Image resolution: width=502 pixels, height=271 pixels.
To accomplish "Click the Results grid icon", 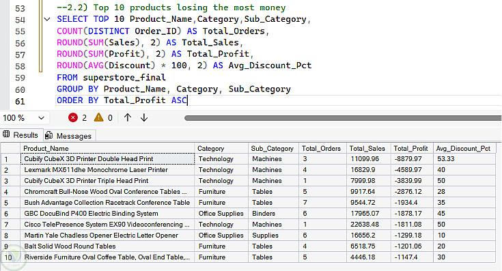I will tap(6, 134).
